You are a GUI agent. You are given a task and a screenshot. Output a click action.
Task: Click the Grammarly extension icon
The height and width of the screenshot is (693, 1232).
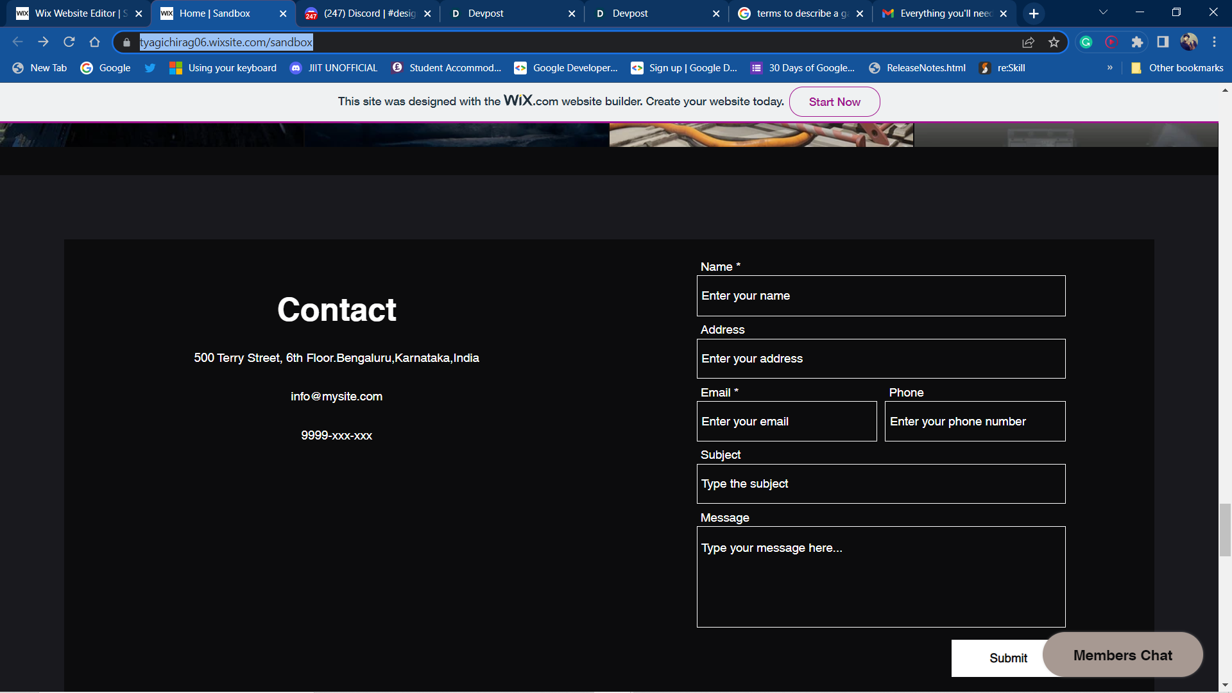pyautogui.click(x=1086, y=42)
